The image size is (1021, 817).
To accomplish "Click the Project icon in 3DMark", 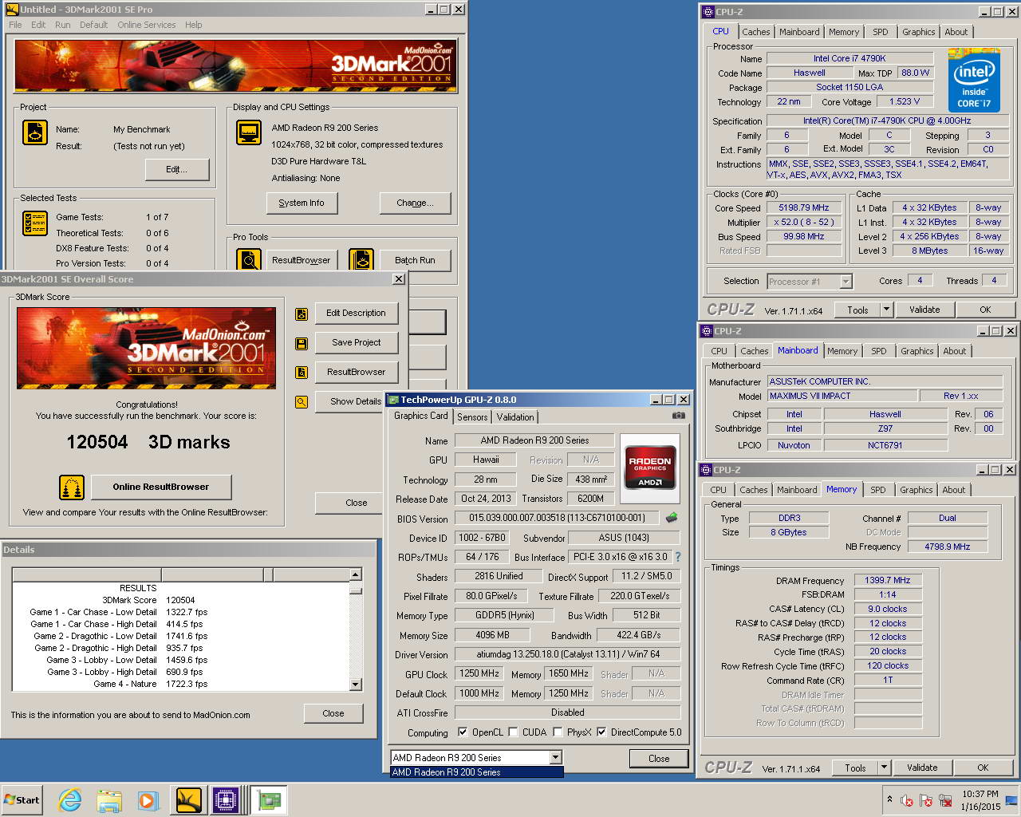I will pyautogui.click(x=35, y=132).
